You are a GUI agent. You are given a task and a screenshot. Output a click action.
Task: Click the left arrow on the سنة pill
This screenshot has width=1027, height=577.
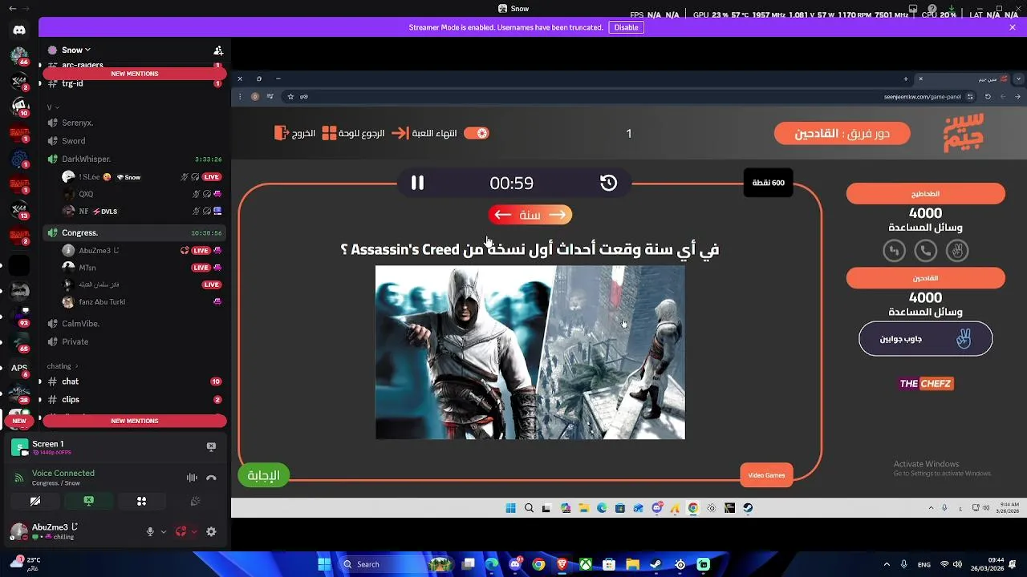(x=503, y=215)
